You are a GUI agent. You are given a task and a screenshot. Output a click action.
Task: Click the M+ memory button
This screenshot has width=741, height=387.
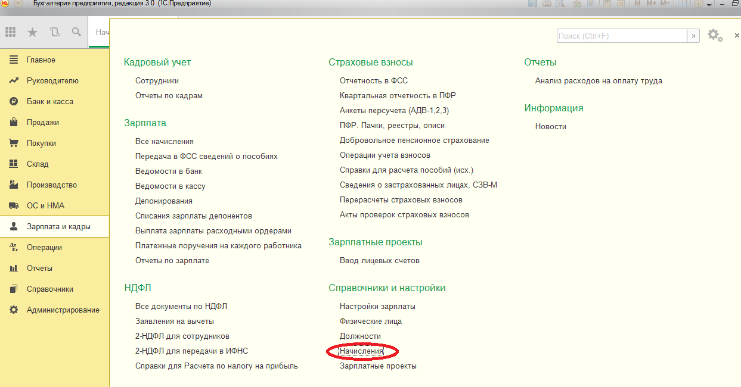pyautogui.click(x=651, y=3)
